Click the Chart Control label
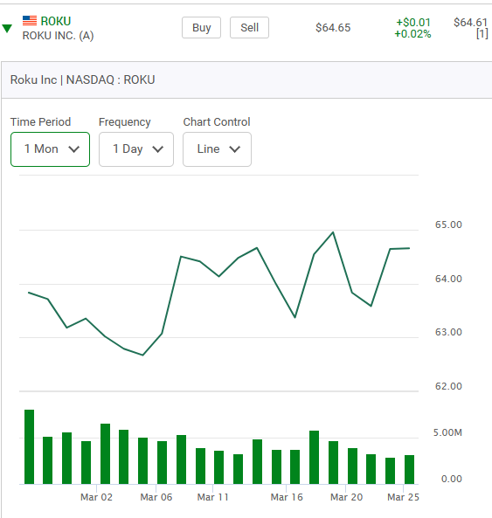492x518 pixels. [x=217, y=122]
